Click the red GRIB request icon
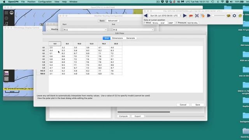The image size is (249, 140). pos(191,16)
